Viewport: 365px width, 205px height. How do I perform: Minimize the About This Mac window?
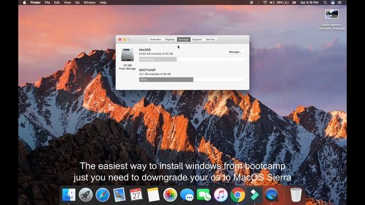[x=124, y=39]
